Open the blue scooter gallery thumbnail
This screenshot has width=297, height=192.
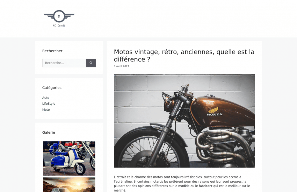69,158
